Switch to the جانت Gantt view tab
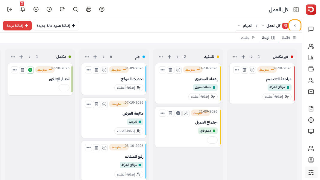 click(x=248, y=38)
